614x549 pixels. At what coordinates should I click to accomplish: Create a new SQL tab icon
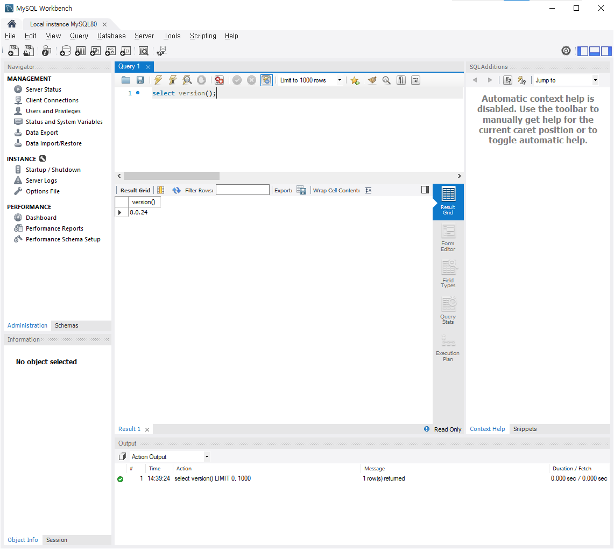[13, 51]
